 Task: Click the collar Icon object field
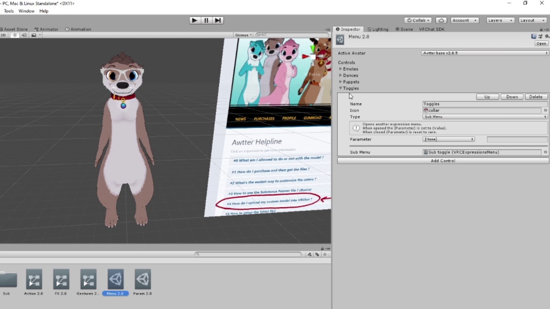click(482, 110)
